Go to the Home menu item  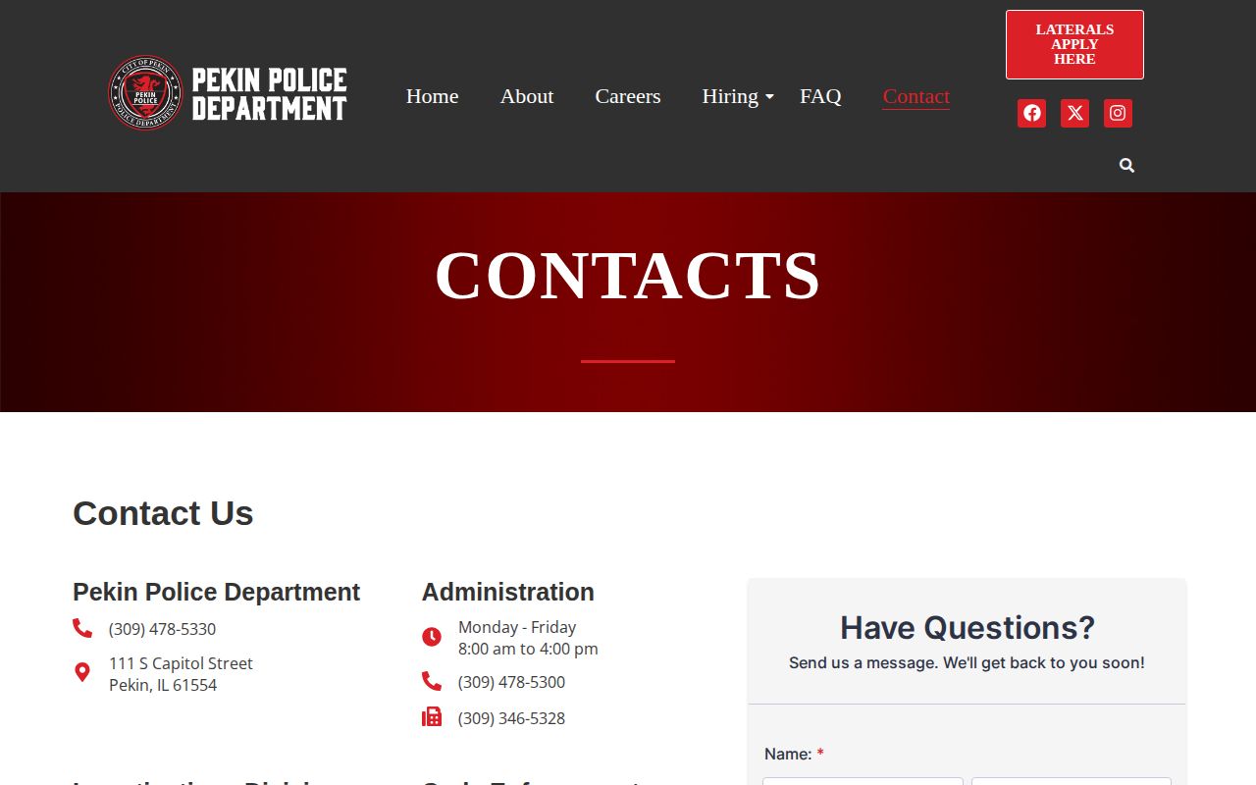tap(433, 96)
